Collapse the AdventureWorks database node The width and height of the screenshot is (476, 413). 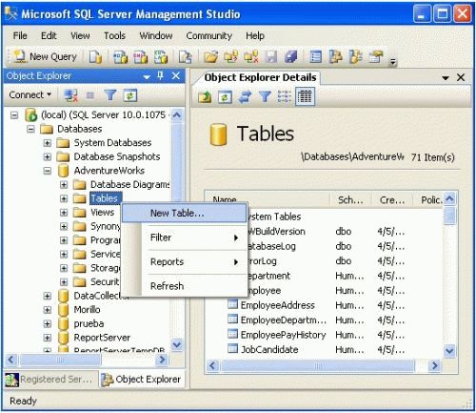[x=47, y=171]
